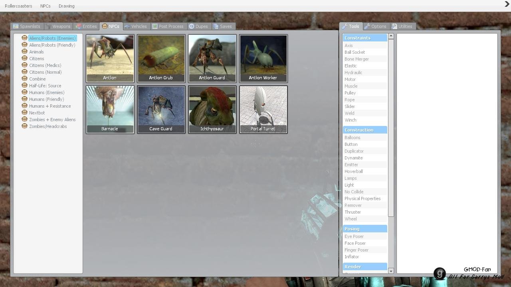Choose the Physical Properties tool

pos(365,199)
